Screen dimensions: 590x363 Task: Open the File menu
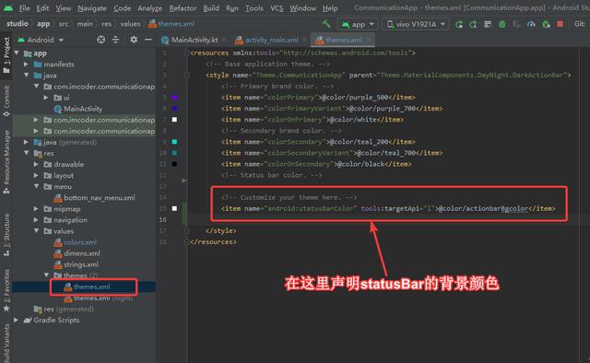(x=25, y=8)
